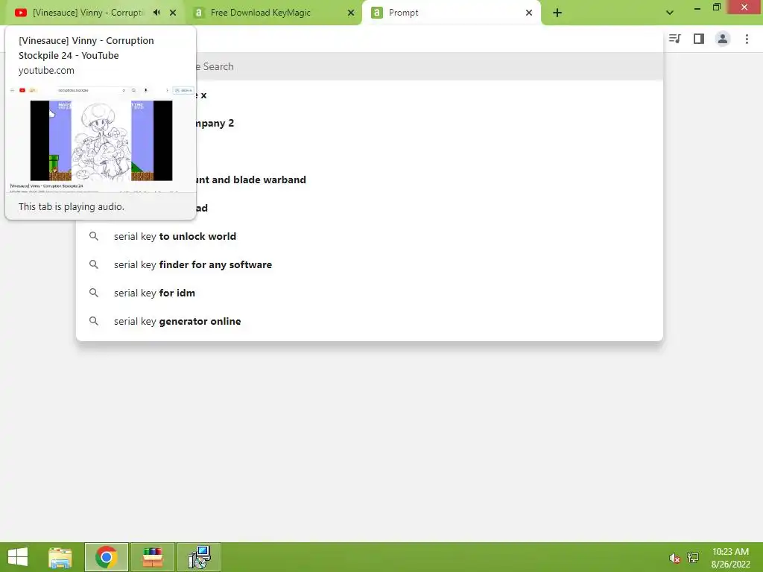Click the muted volume tray icon
This screenshot has height=572, width=763.
pos(674,558)
